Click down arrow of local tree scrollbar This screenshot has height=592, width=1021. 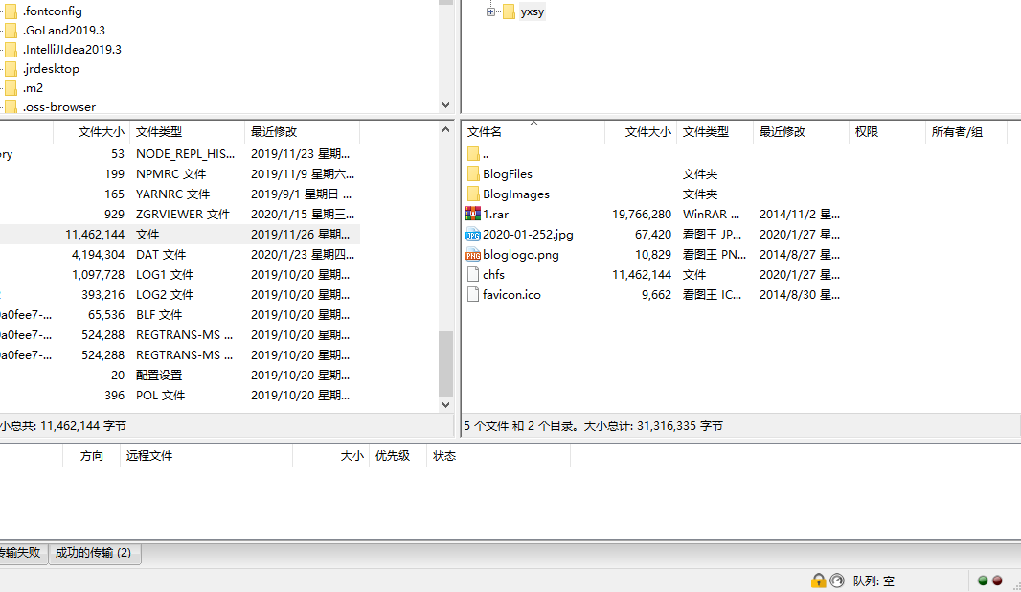click(445, 105)
